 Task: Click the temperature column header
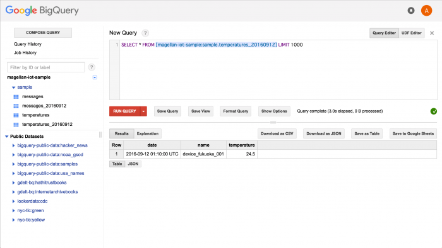[x=242, y=145]
